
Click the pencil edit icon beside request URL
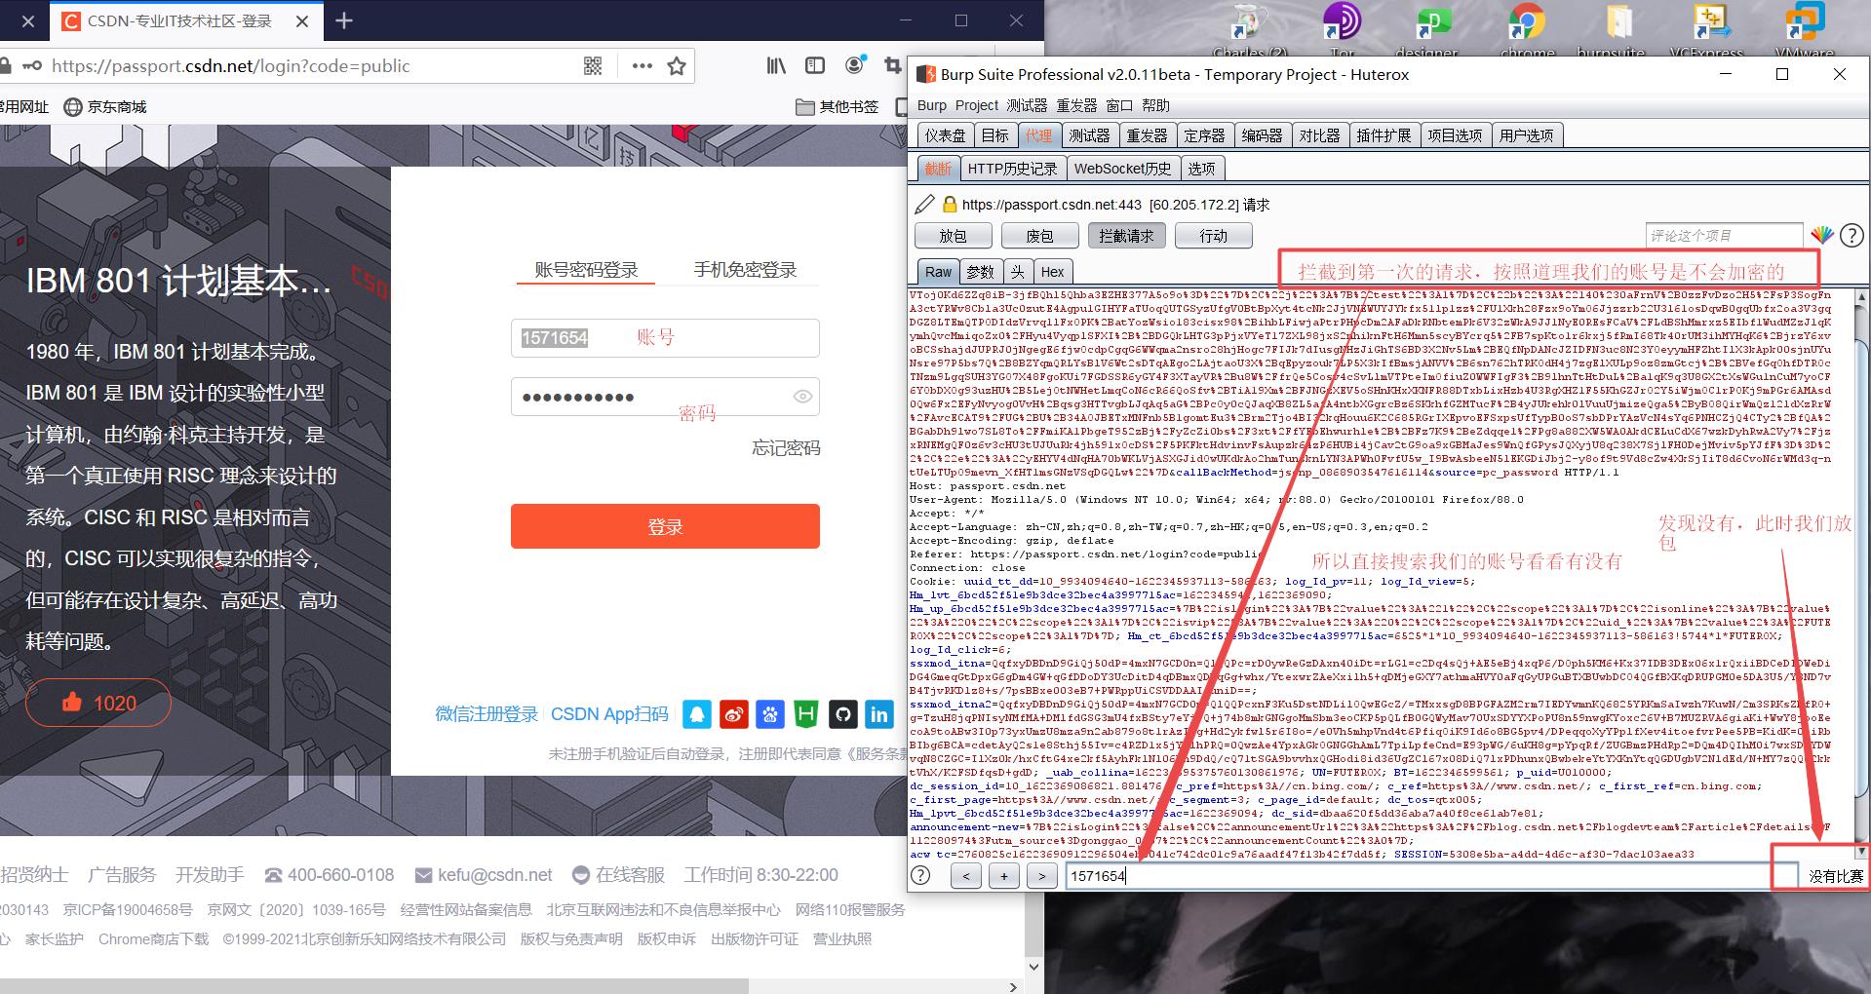coord(925,205)
